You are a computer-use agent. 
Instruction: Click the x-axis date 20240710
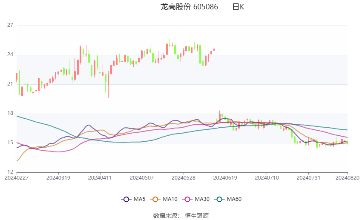[267, 178]
